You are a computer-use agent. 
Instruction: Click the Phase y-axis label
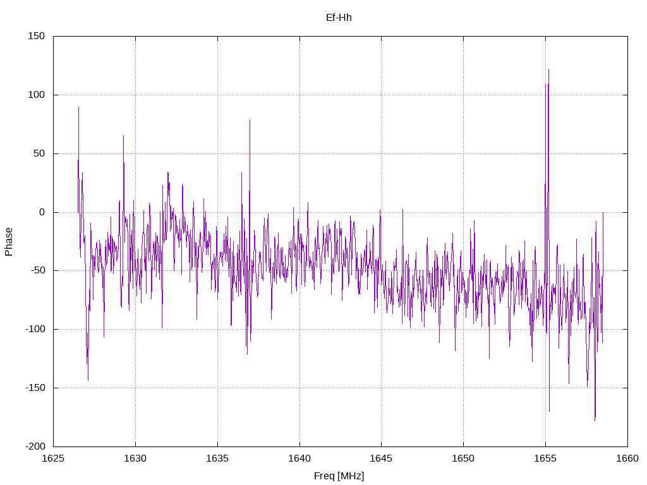coord(9,242)
